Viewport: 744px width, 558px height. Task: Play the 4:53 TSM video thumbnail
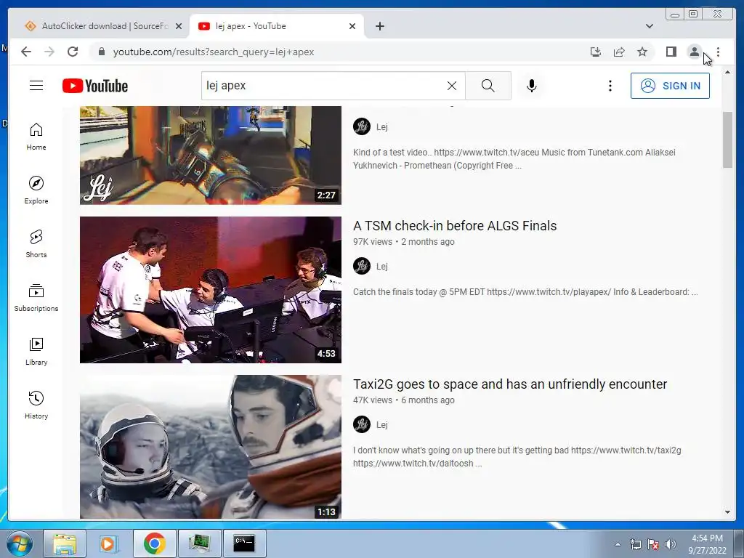click(x=210, y=290)
